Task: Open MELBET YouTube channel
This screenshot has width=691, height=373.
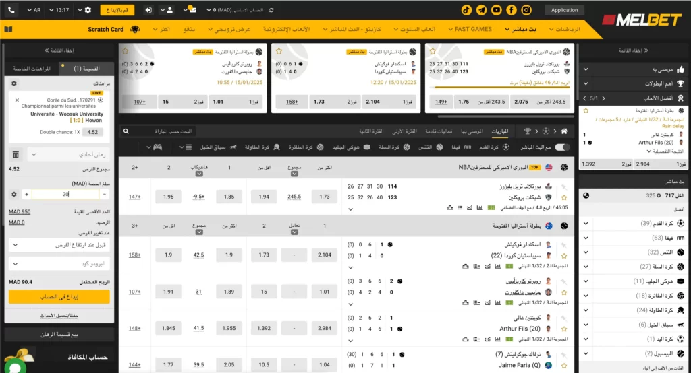Action: coord(496,9)
